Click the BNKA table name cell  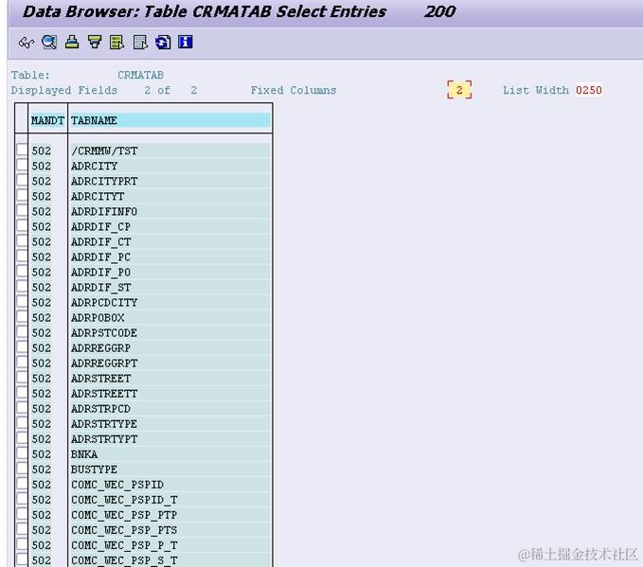pyautogui.click(x=170, y=454)
